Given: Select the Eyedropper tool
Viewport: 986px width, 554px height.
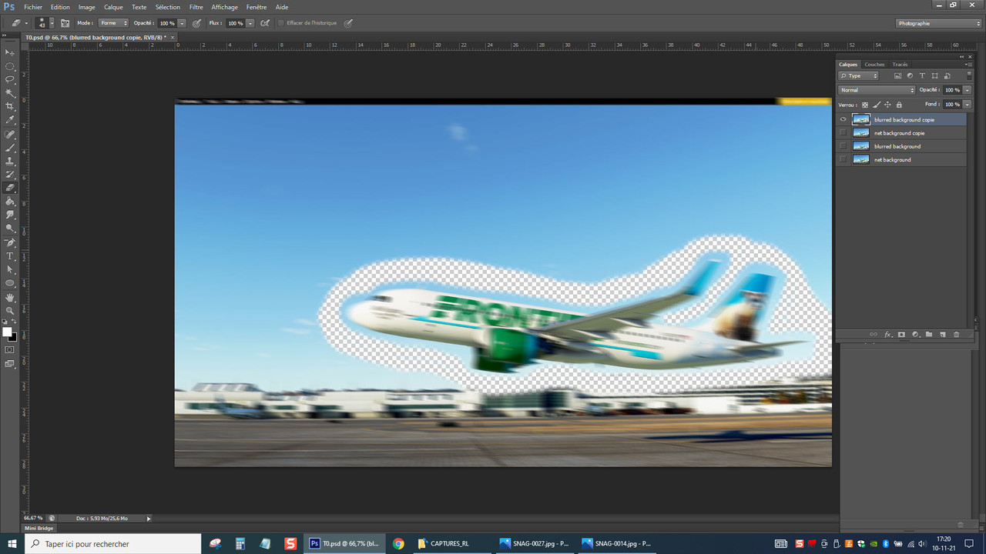Looking at the screenshot, I should [x=10, y=120].
